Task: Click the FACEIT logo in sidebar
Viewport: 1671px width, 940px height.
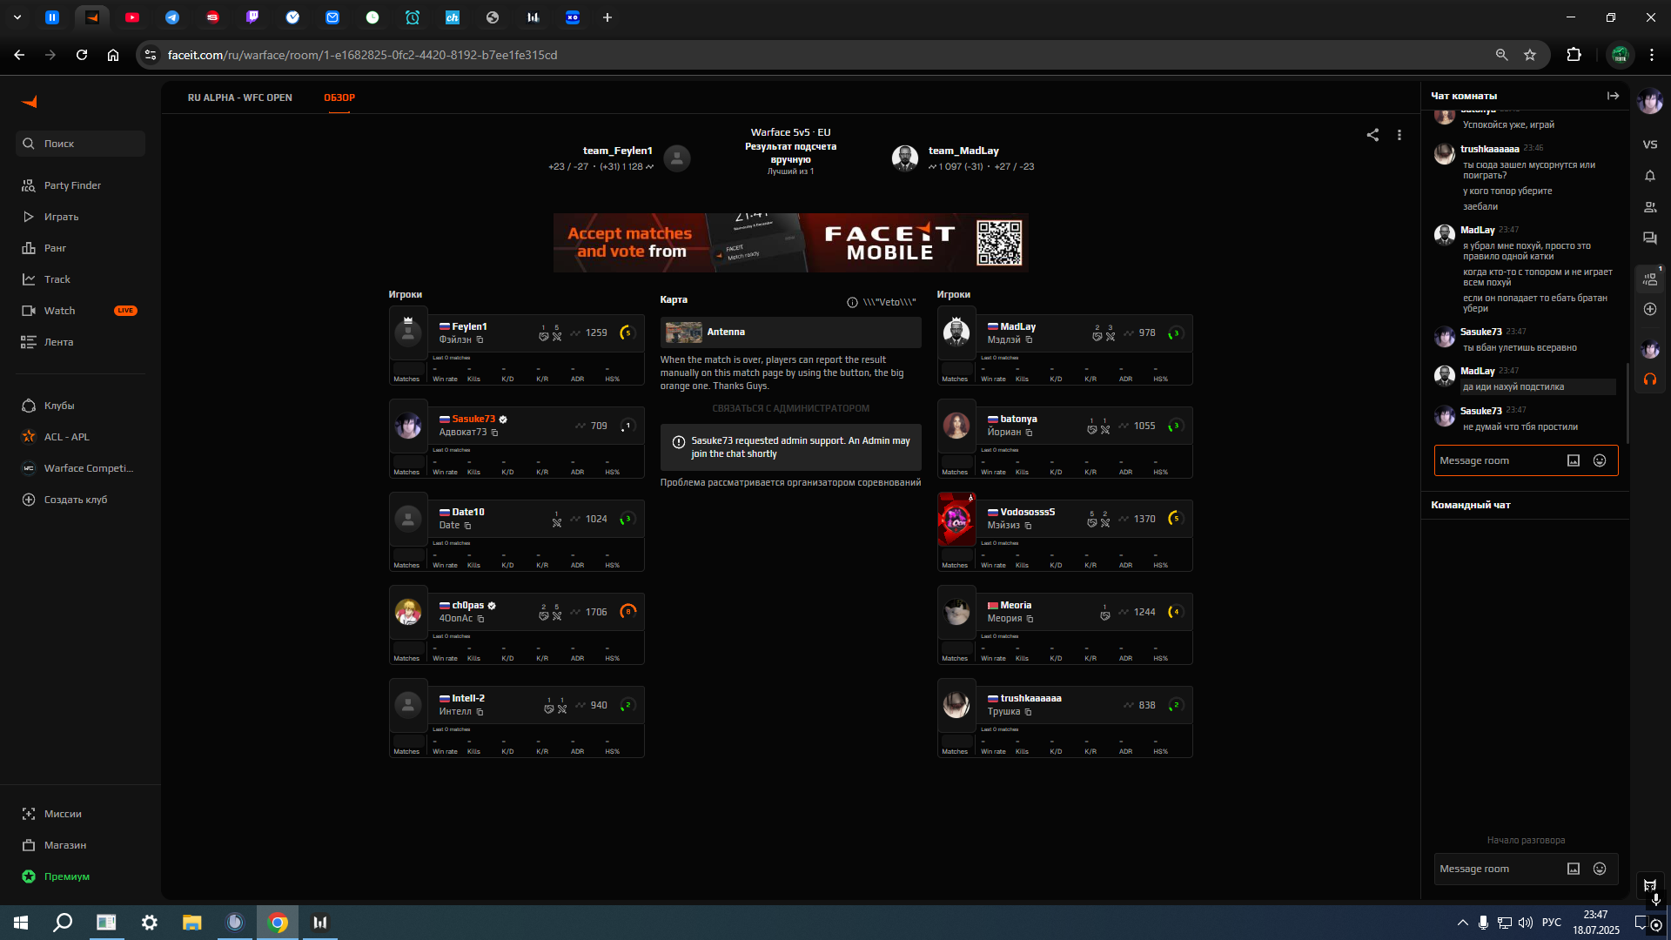Action: [29, 102]
